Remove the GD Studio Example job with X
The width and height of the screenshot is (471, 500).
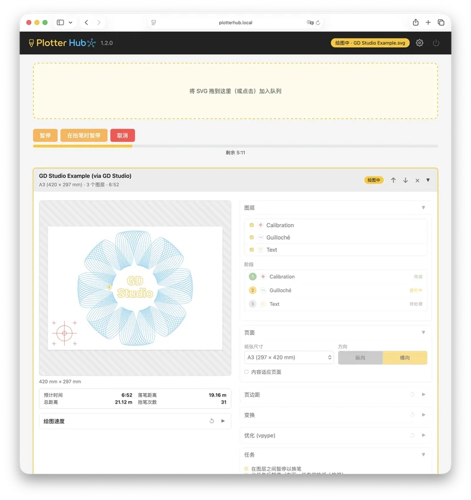[x=417, y=181]
